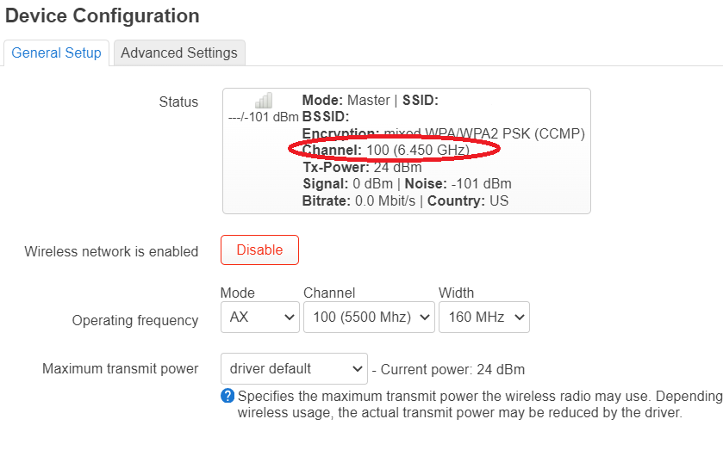Click the Device Configuration heading

(x=103, y=15)
